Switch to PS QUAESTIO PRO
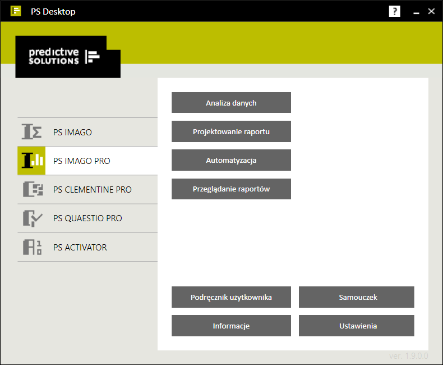 click(x=87, y=218)
